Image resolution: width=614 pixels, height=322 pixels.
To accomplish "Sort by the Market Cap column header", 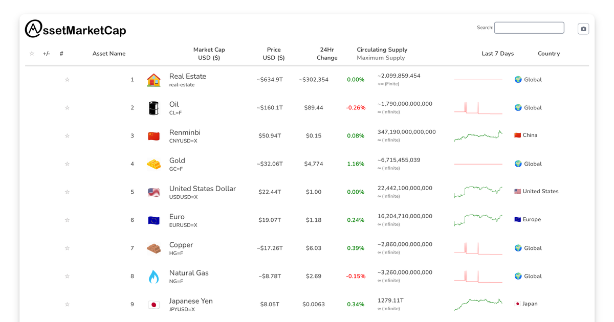I will pos(209,54).
